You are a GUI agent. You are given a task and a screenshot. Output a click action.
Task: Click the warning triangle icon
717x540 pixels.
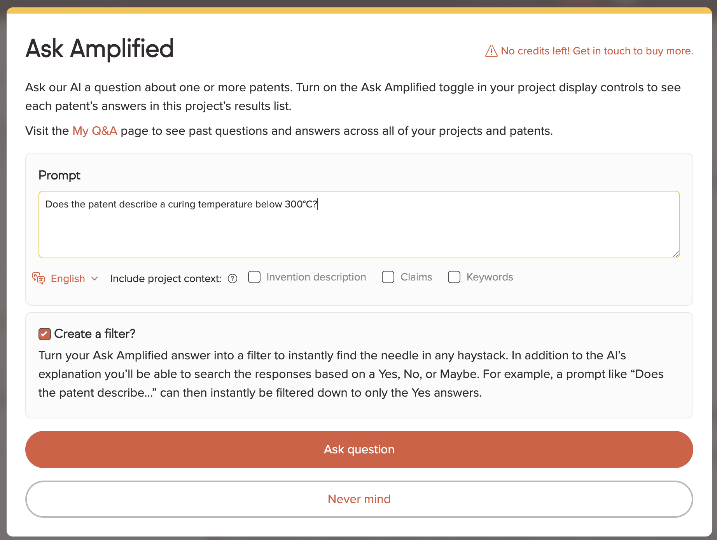tap(491, 51)
